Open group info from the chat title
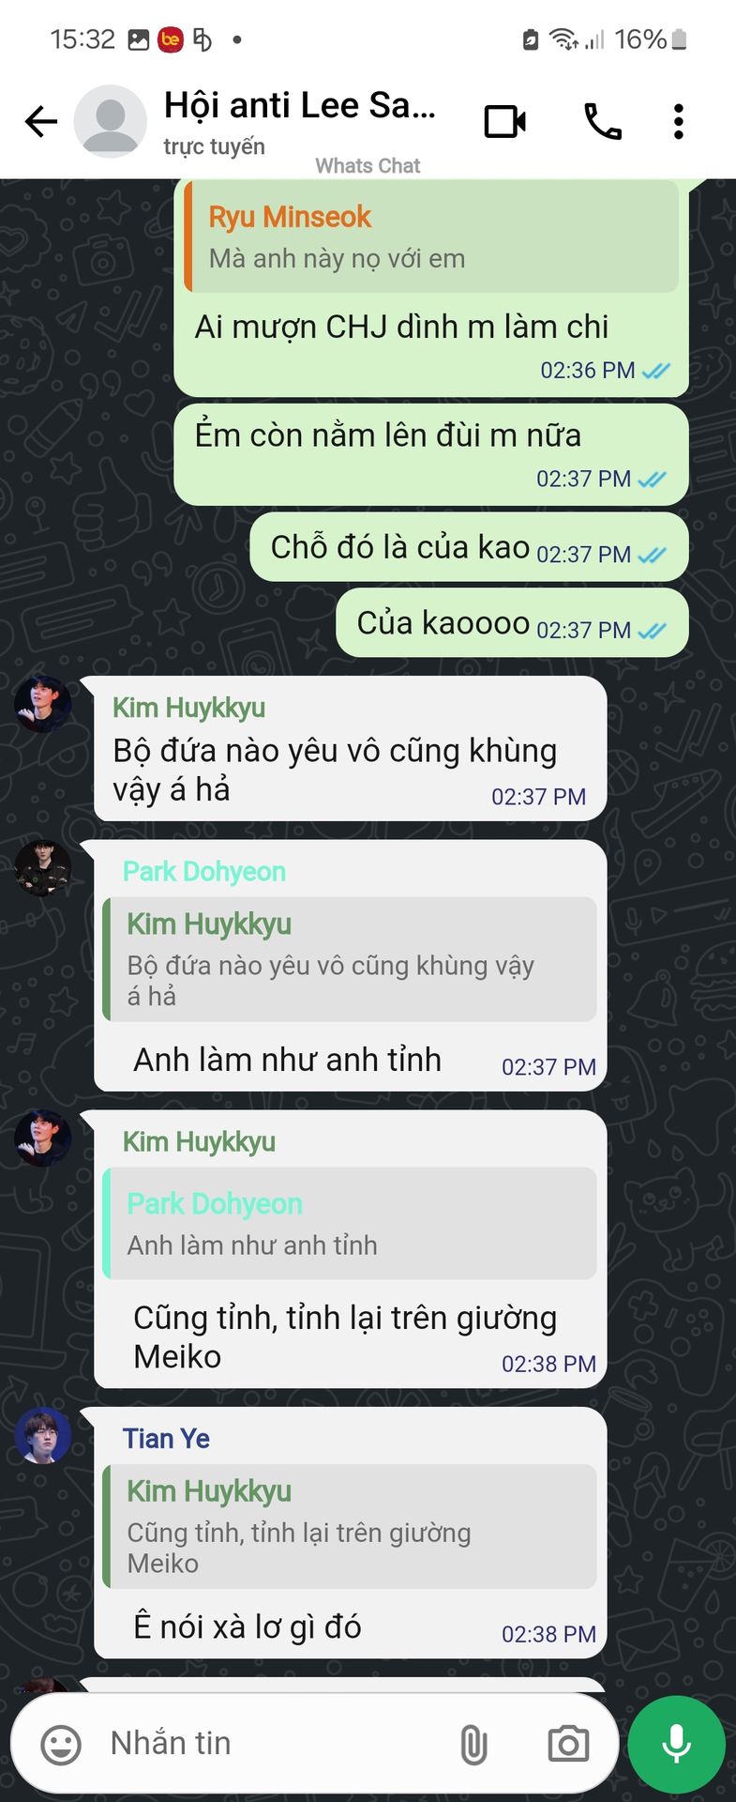 pos(300,106)
